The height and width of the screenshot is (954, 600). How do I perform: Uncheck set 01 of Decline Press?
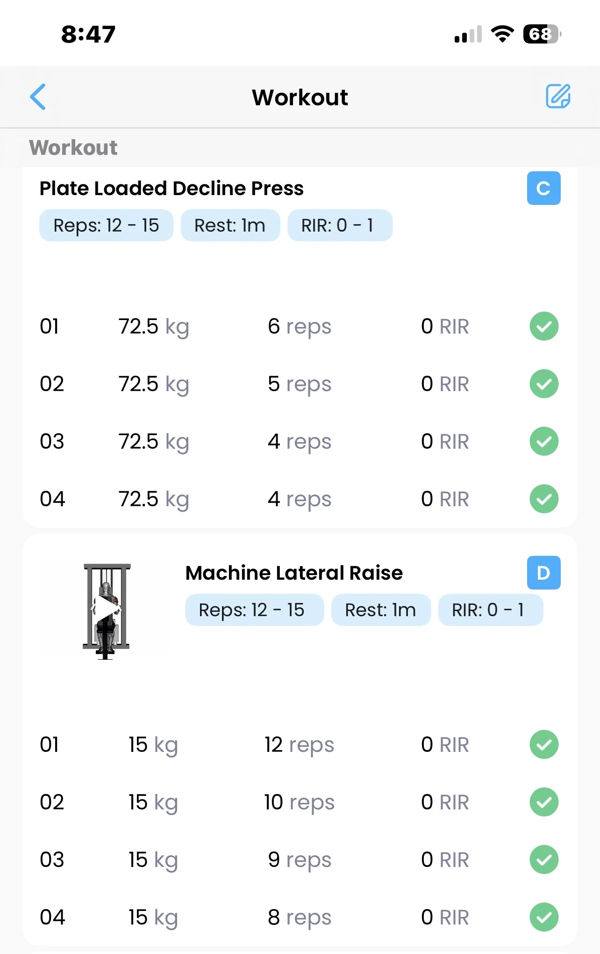click(543, 326)
